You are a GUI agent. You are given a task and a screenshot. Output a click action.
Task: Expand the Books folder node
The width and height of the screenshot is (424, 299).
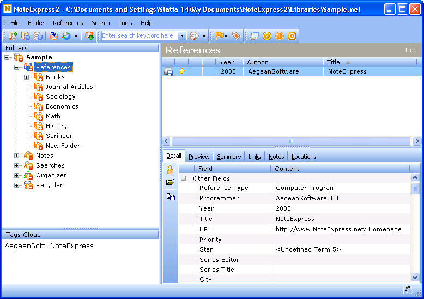[27, 77]
